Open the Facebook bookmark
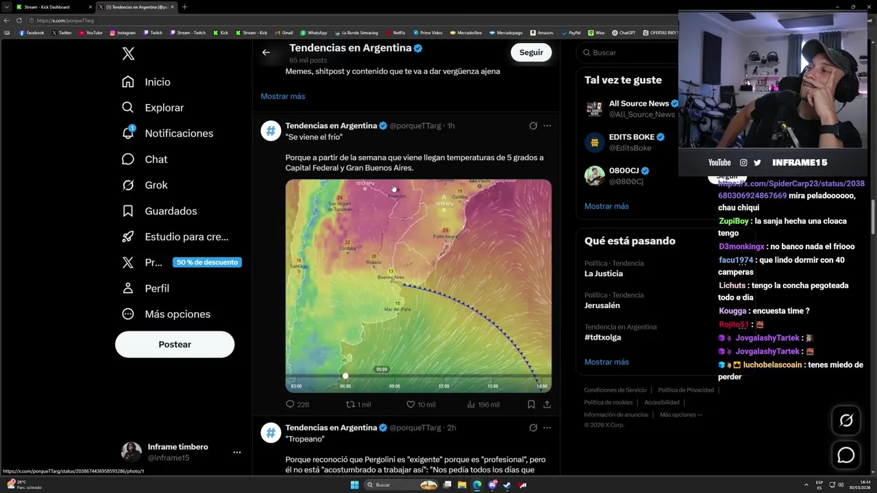The width and height of the screenshot is (877, 493). tap(32, 33)
